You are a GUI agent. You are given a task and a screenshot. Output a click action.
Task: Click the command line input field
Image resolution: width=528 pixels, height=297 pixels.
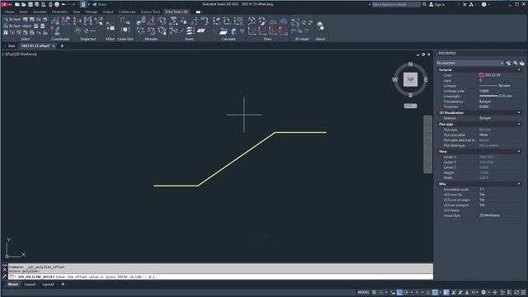pyautogui.click(x=220, y=277)
